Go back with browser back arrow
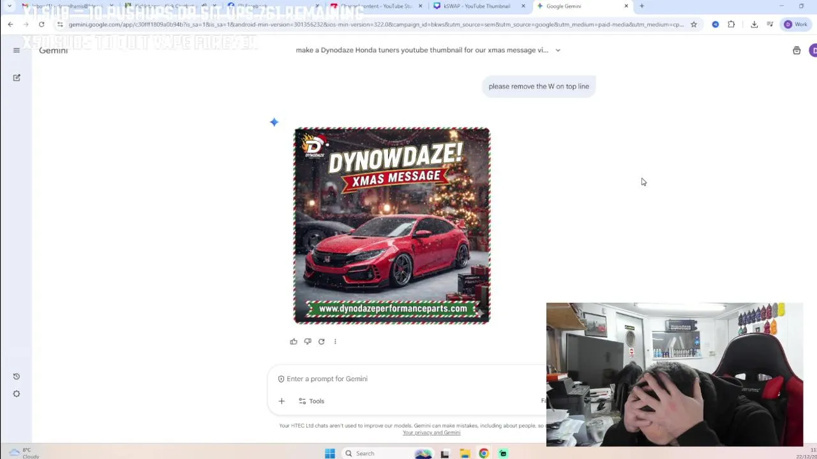 (10, 24)
